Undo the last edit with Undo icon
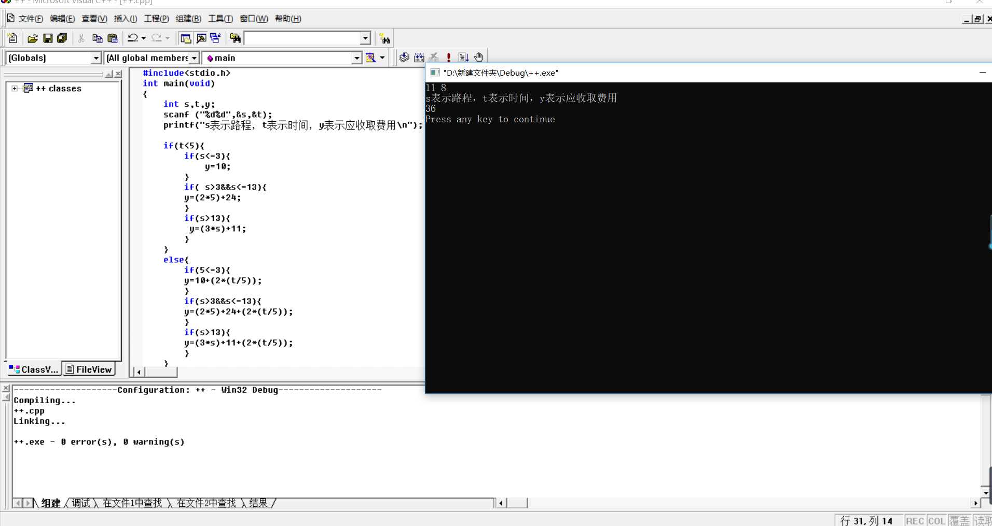Image resolution: width=992 pixels, height=526 pixels. pos(133,38)
